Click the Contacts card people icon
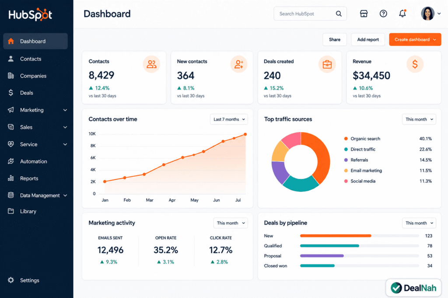 [x=151, y=64]
